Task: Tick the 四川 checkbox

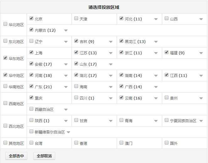Action: (76, 97)
